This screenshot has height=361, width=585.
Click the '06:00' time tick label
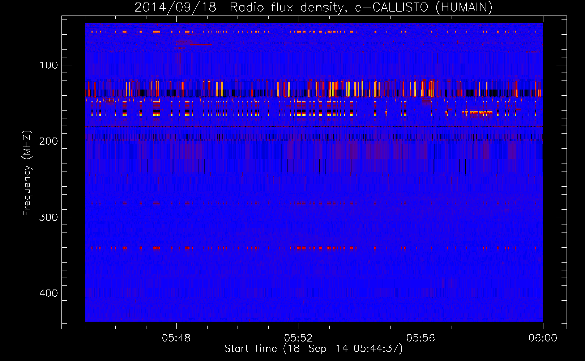(x=543, y=338)
